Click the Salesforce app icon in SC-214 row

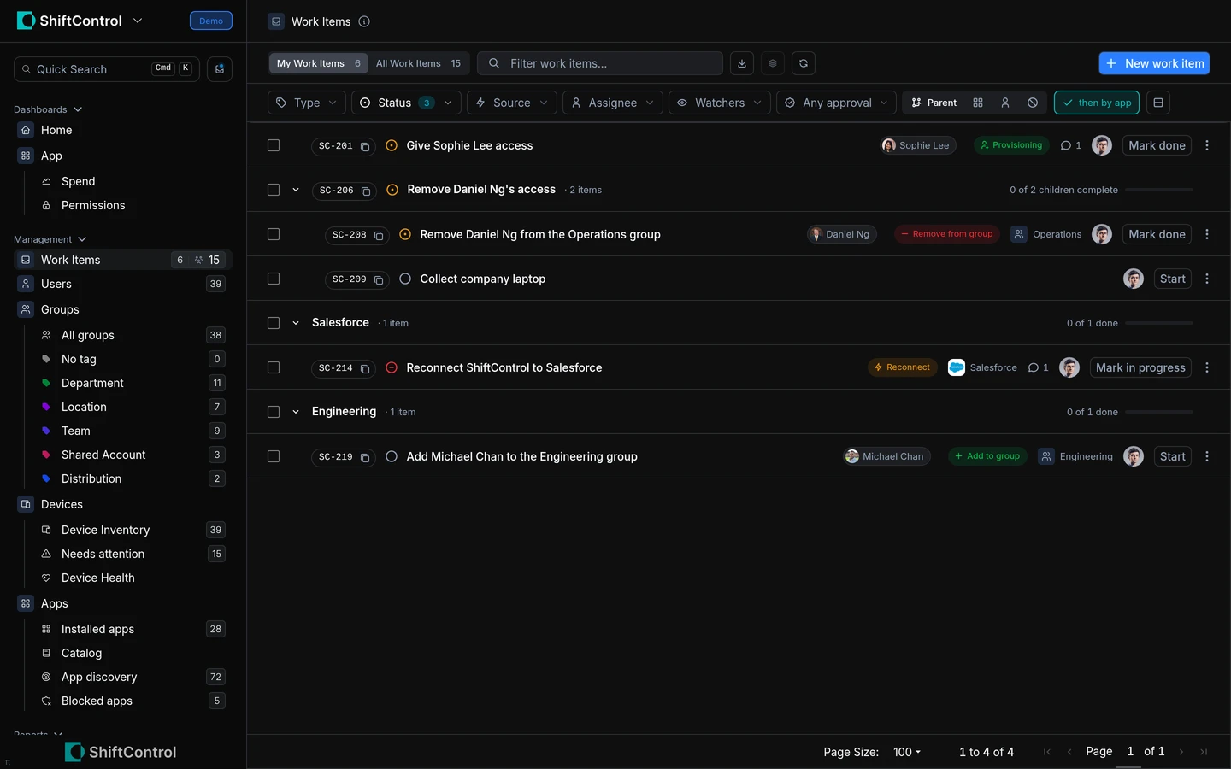click(x=957, y=367)
